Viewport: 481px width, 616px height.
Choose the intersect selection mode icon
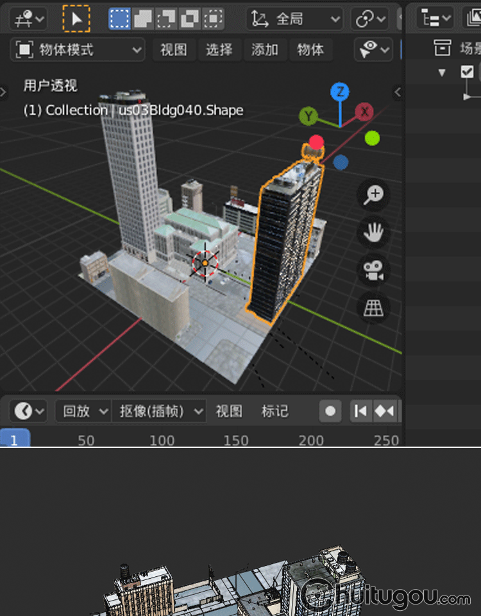point(212,19)
